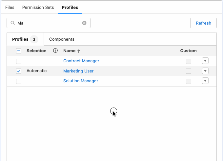This screenshot has height=161, width=223.
Task: Open Contract Manager row actions dropdown
Action: [x=205, y=61]
